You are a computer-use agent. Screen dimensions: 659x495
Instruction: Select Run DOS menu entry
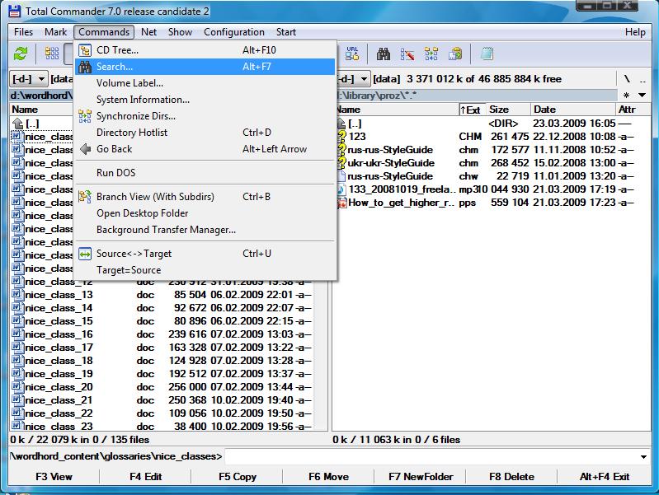coord(205,173)
